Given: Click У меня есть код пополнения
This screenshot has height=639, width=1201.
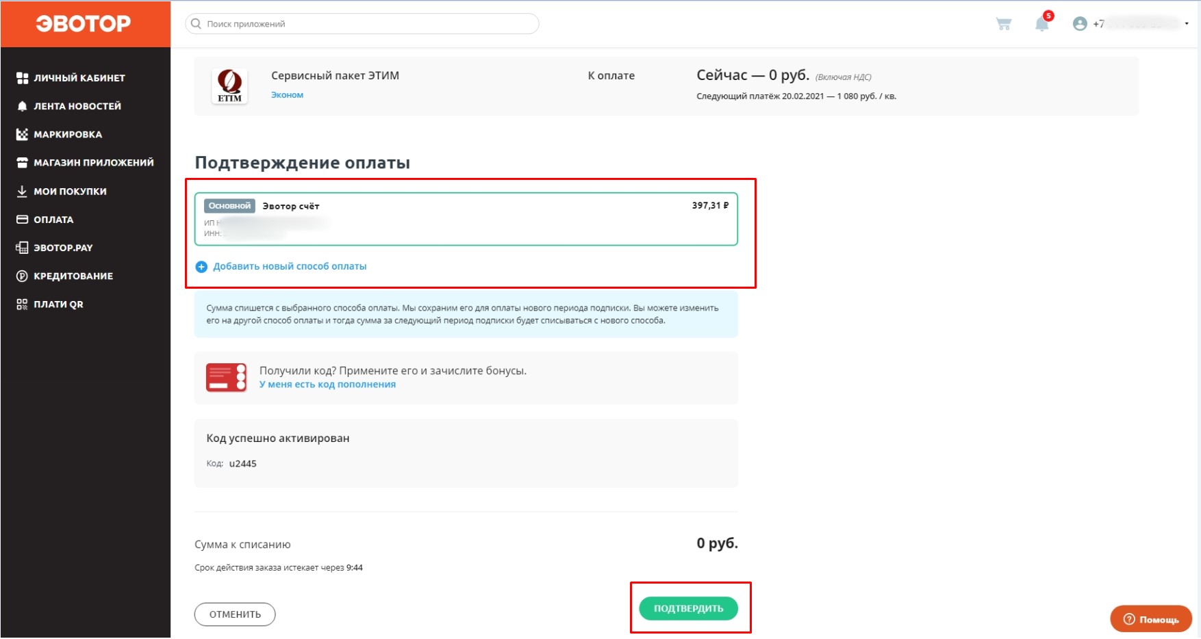Looking at the screenshot, I should click(x=327, y=384).
